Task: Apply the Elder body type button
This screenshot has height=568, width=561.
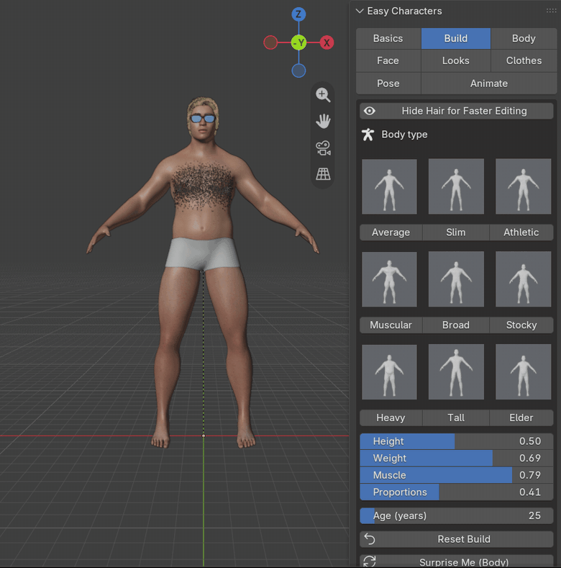Action: [x=521, y=418]
